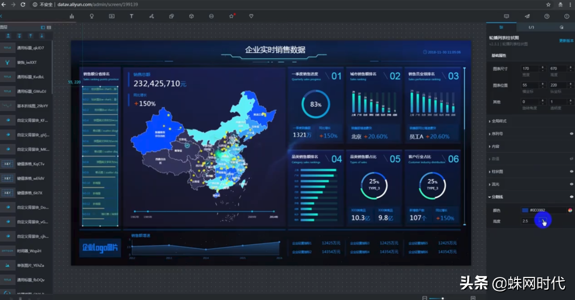This screenshot has width=575, height=300.
Task: Toggle visibility eye for 流光 section
Action: [571, 184]
